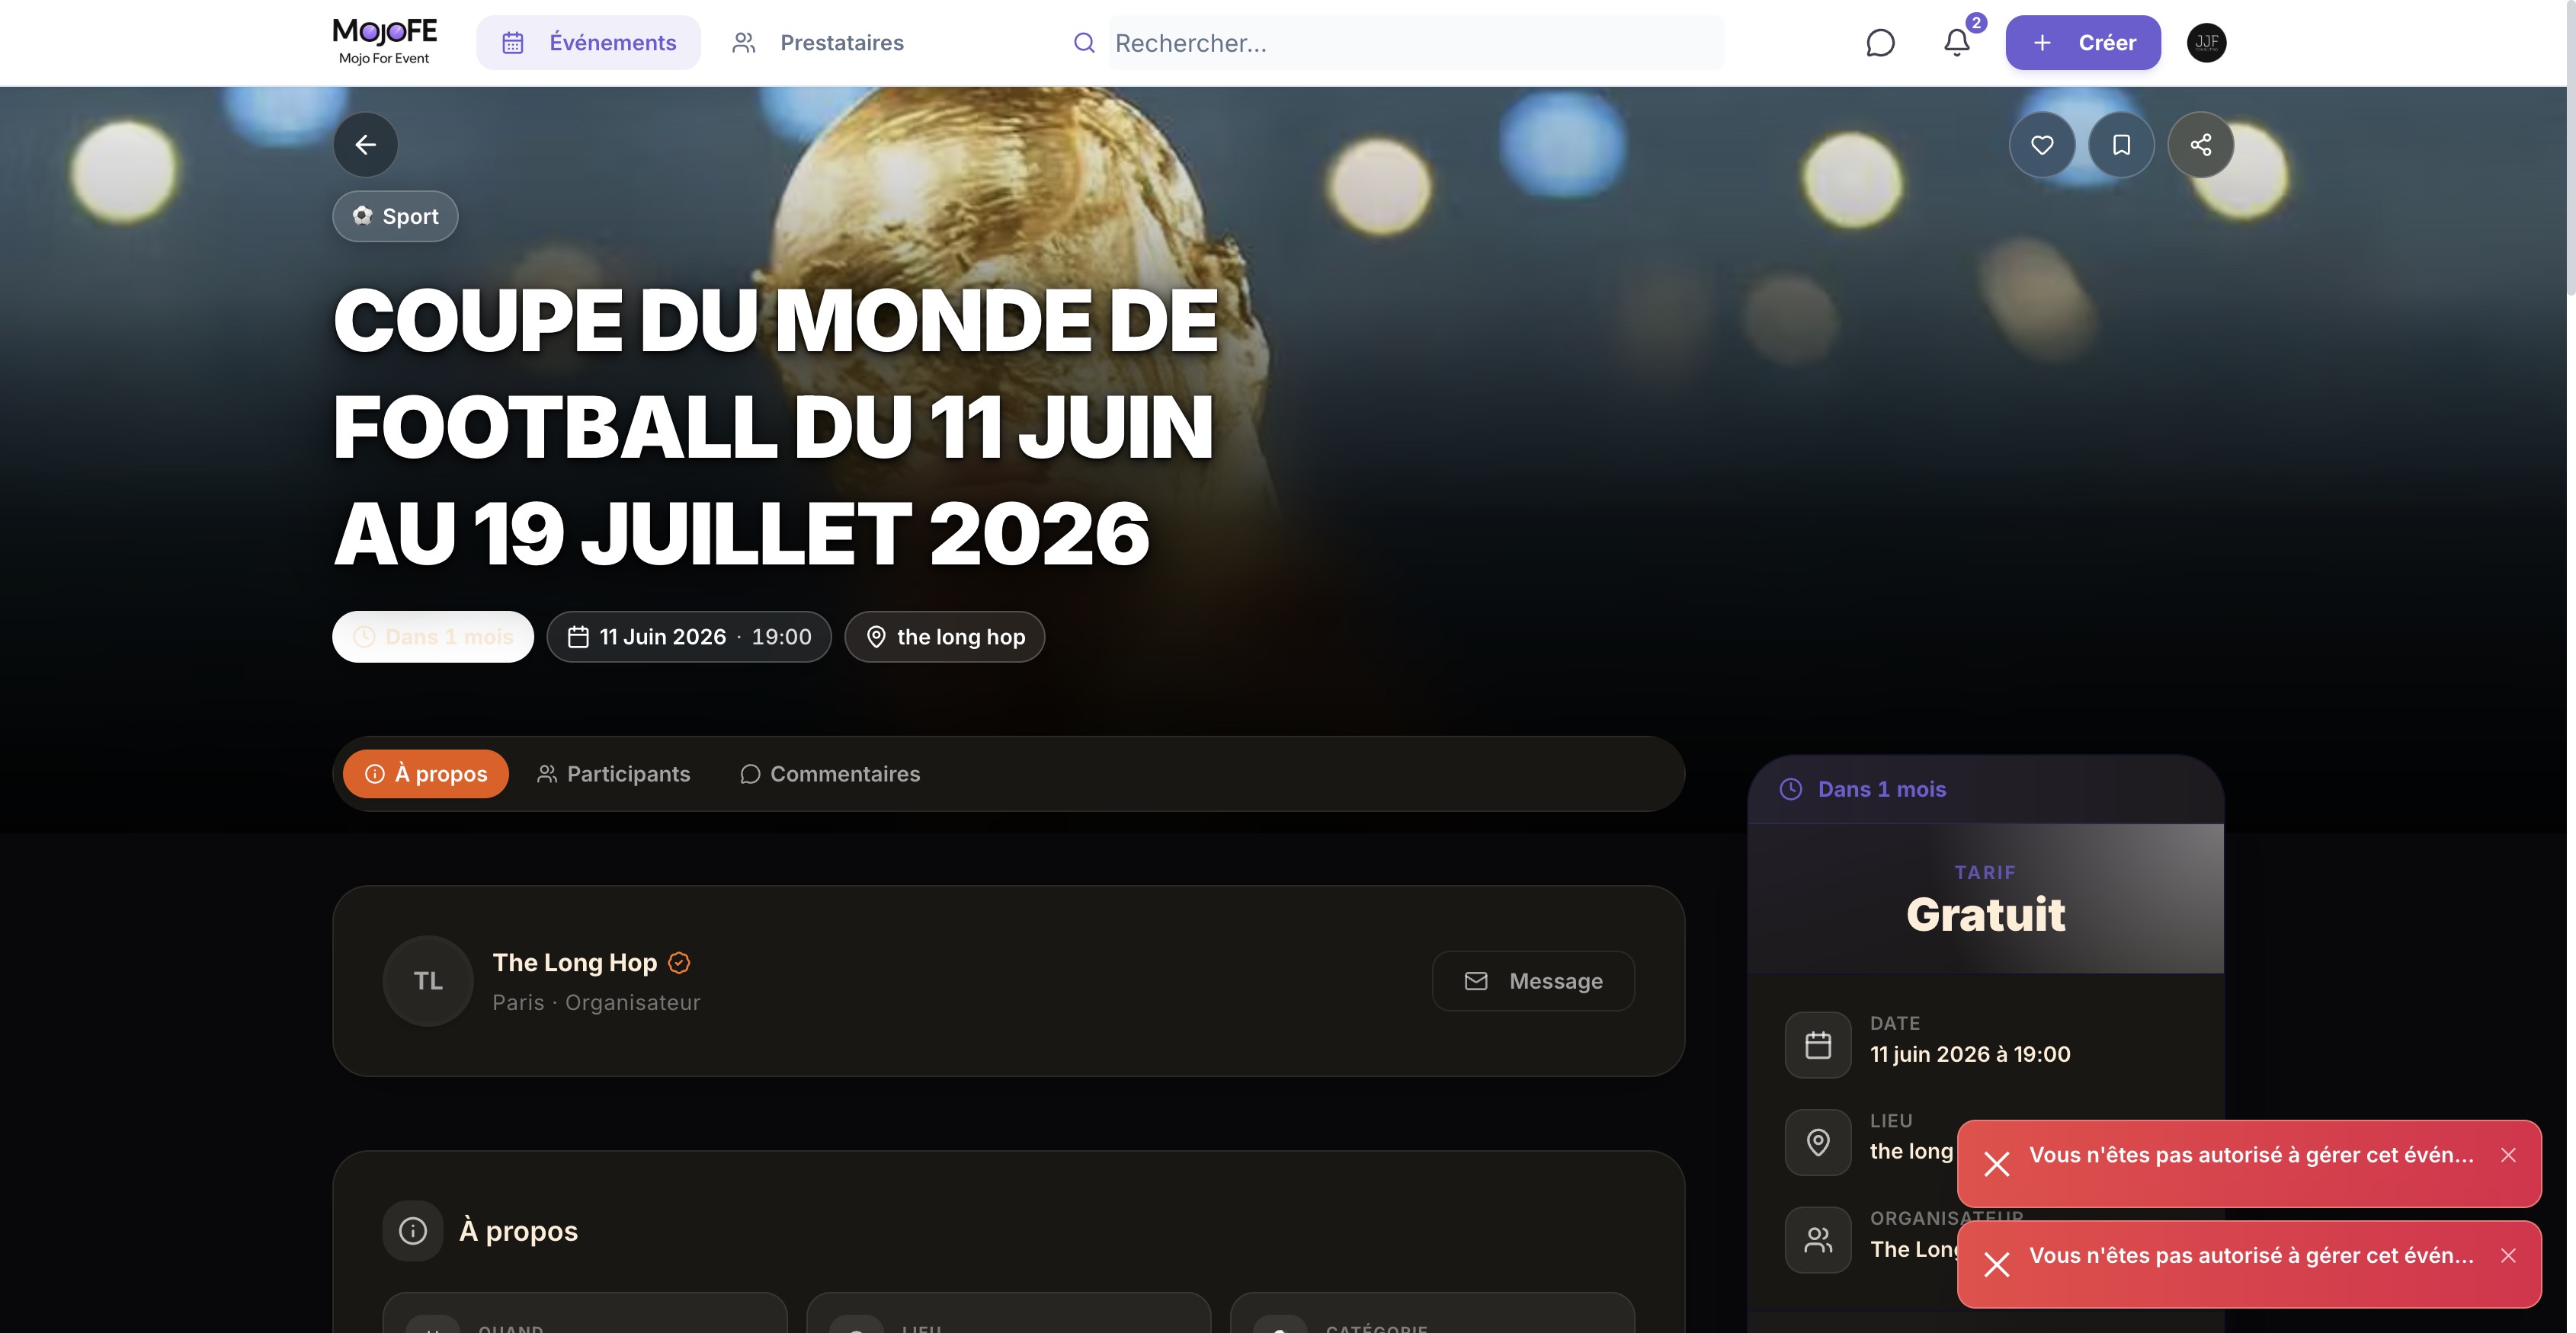Open the Prestataires navigation tab
The width and height of the screenshot is (2576, 1333).
coord(817,43)
